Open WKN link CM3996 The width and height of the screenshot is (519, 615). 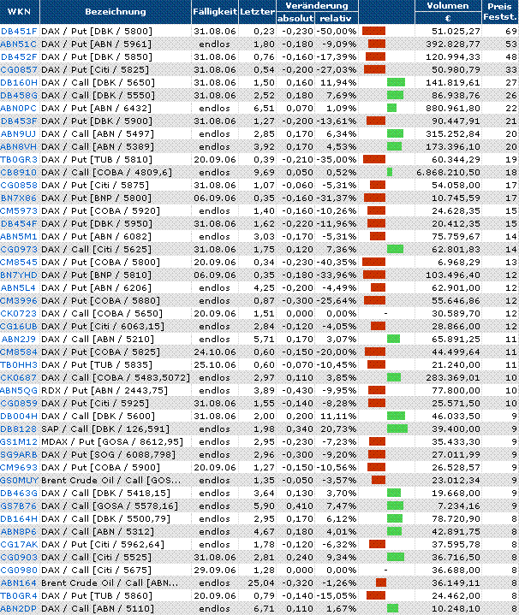(x=19, y=300)
